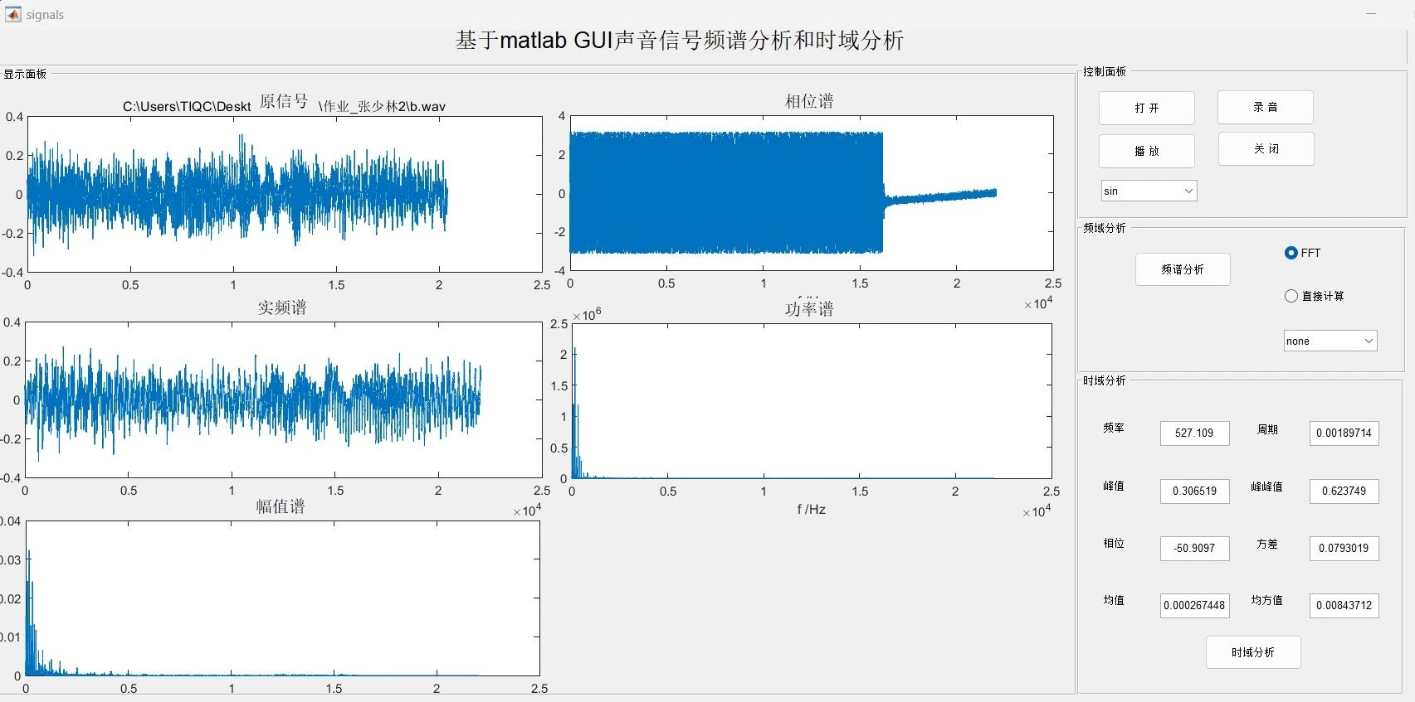Click the 相位 field showing -50.9097
Viewport: 1415px width, 702px height.
click(x=1194, y=548)
